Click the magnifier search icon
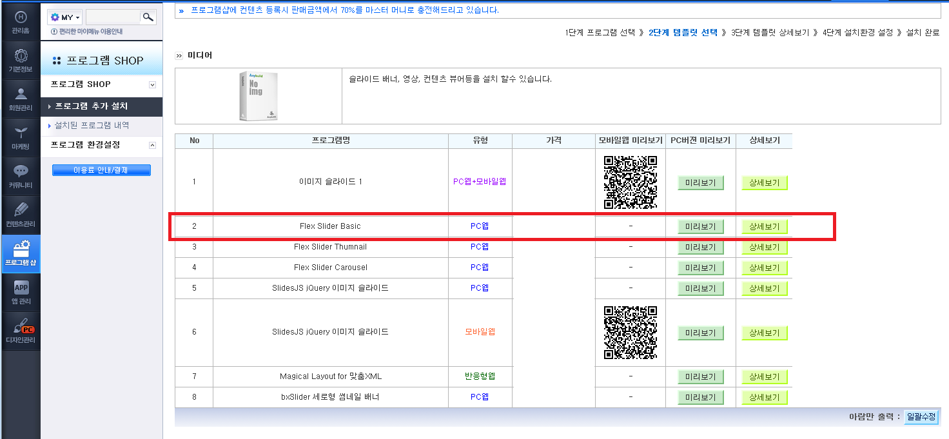The image size is (949, 439). click(148, 17)
